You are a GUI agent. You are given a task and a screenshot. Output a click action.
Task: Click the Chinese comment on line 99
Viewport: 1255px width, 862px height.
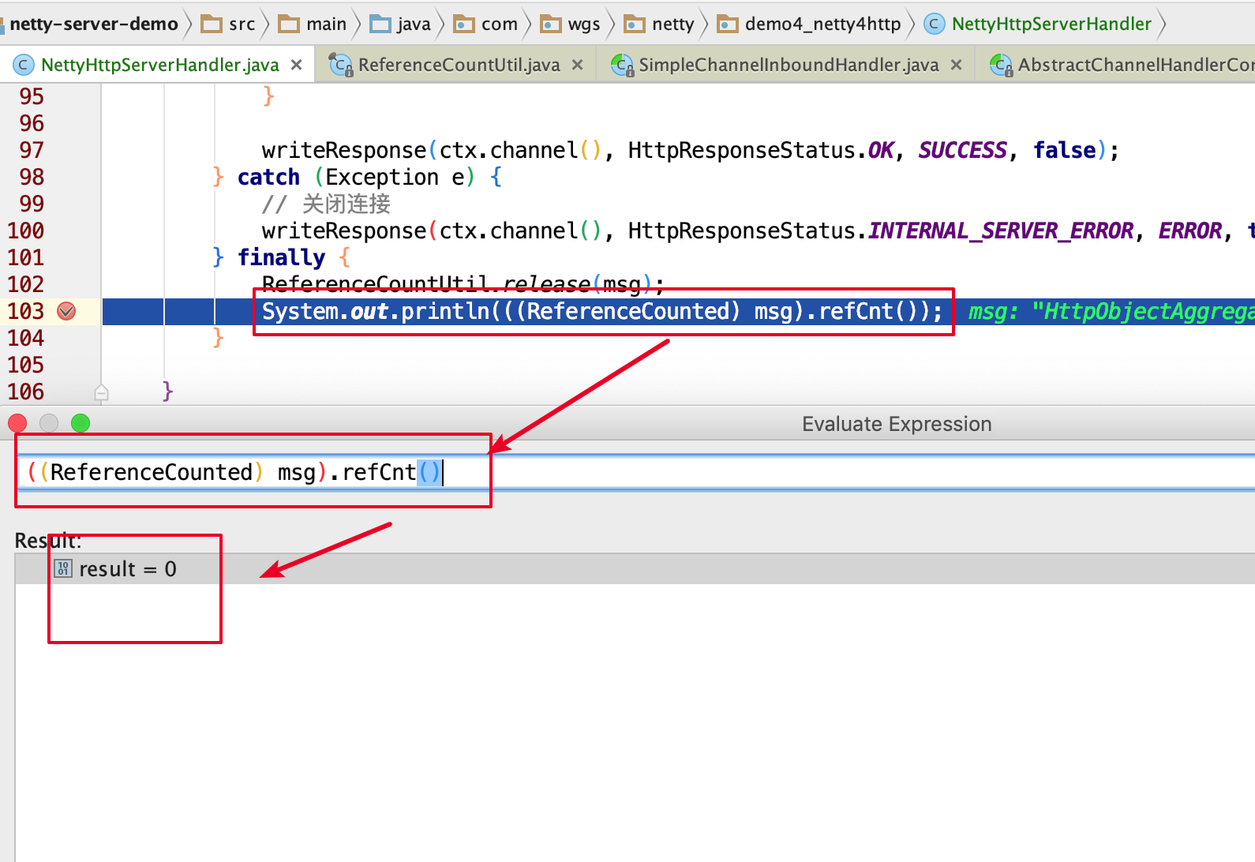click(x=326, y=204)
